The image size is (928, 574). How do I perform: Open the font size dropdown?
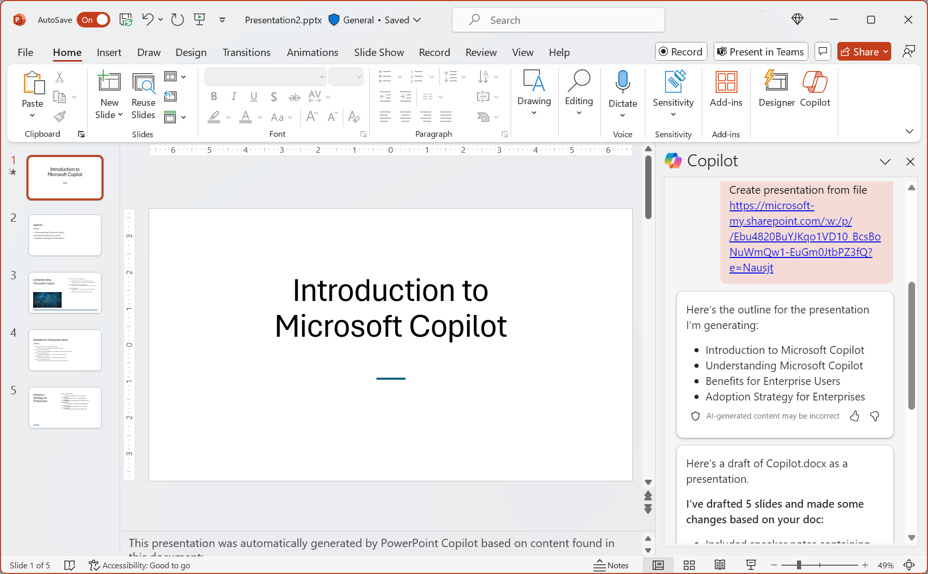tap(359, 77)
